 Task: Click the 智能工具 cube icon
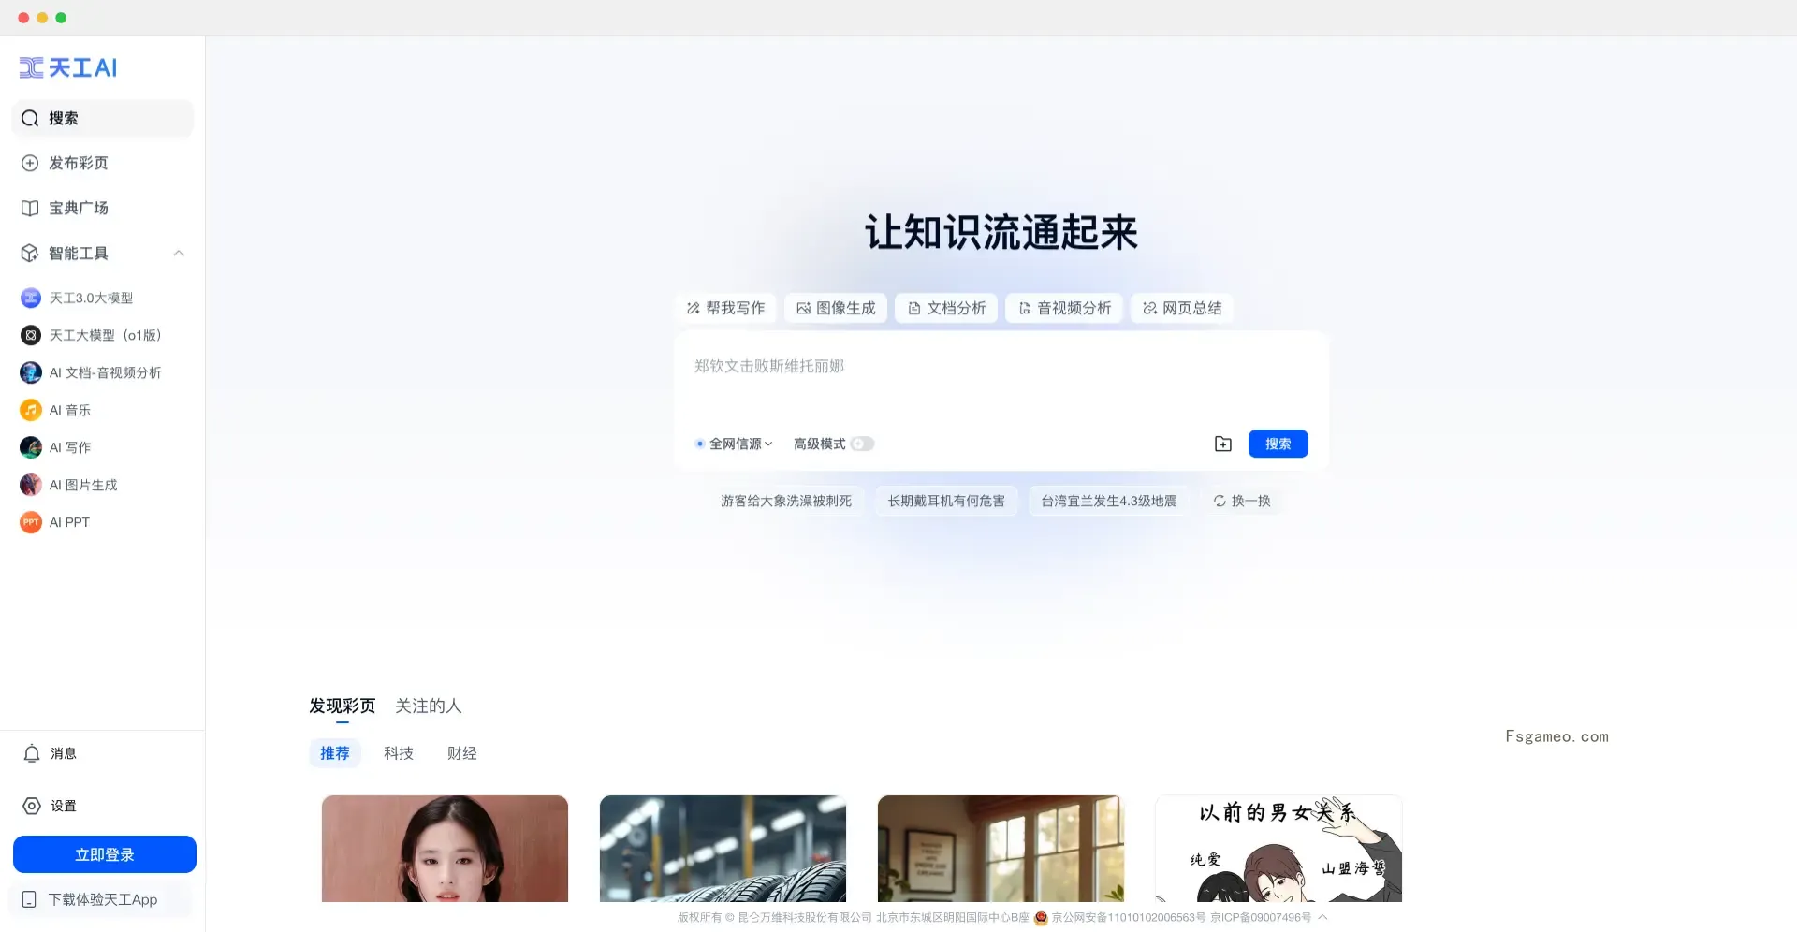point(30,254)
